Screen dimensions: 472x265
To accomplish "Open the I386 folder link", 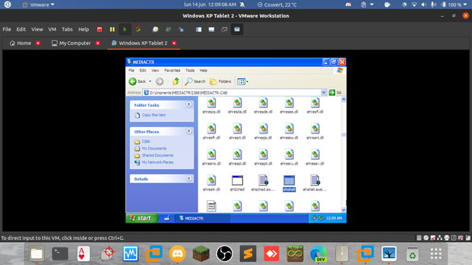I will pyautogui.click(x=146, y=142).
